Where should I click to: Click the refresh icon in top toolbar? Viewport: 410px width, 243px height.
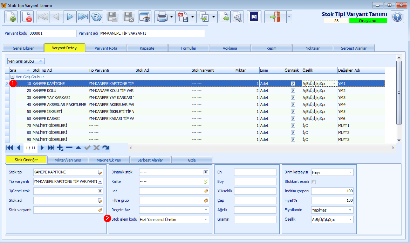[96, 17]
